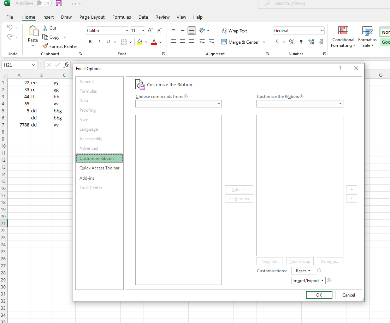Apply Italic formatting from the ribbon
The height and width of the screenshot is (323, 390).
point(99,42)
